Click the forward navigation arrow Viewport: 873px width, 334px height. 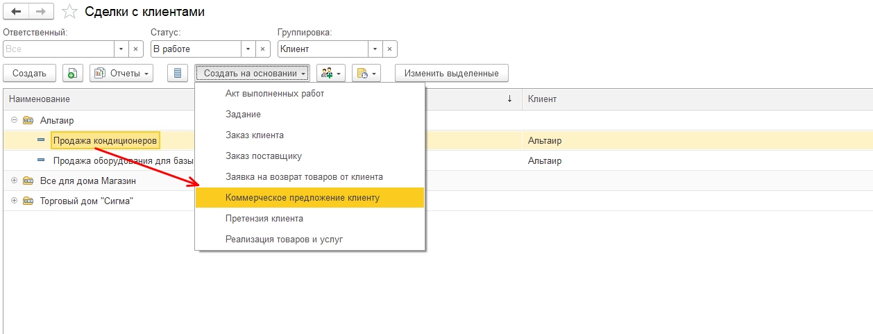[41, 12]
